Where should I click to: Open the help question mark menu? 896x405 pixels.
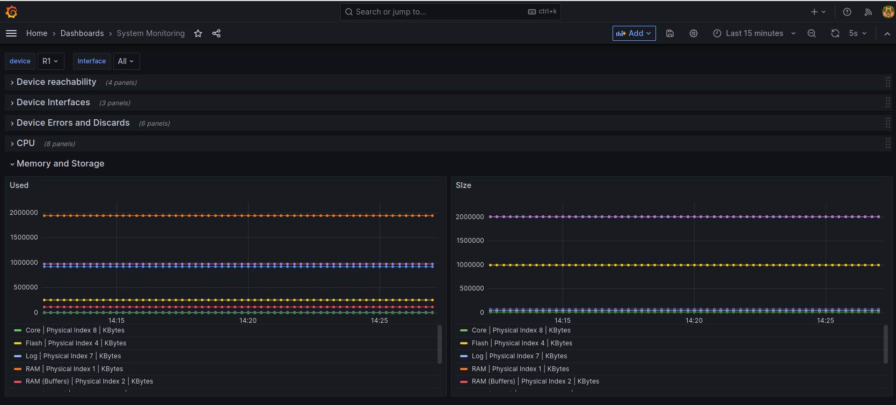pos(847,12)
